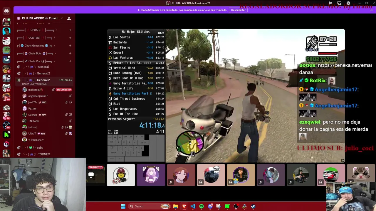
Task: Select the EN DIRECTO stream thumbnail tile
Action: [x=96, y=175]
